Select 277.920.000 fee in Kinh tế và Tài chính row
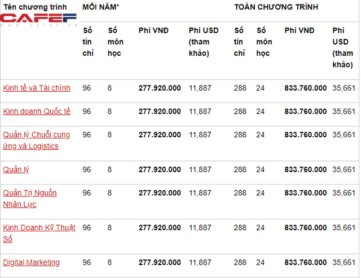Screen dimensions: 361x278 click(x=160, y=88)
